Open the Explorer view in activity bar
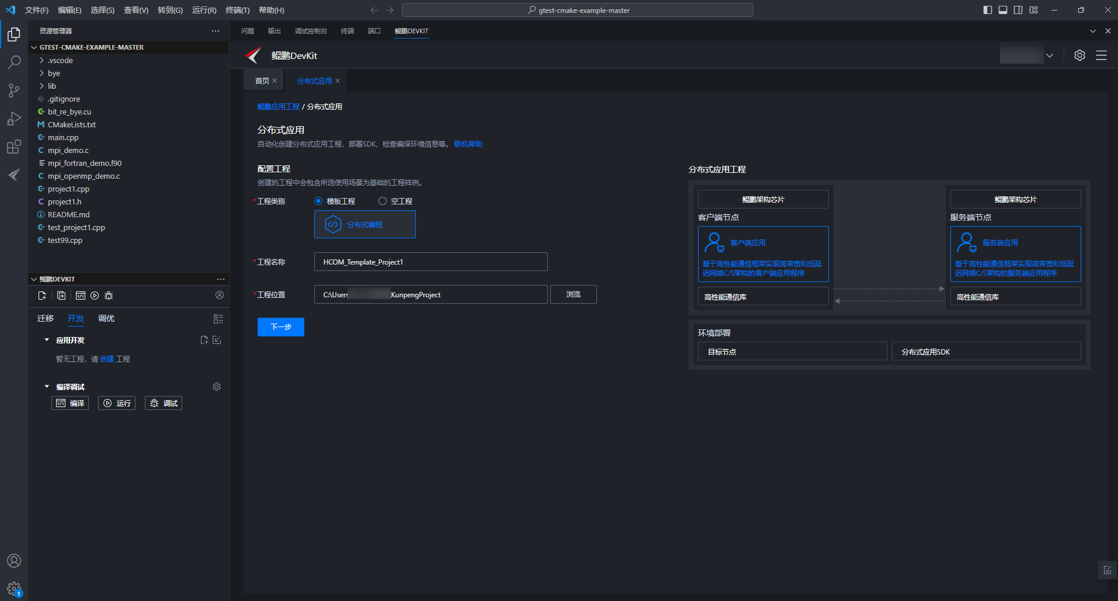 [14, 34]
